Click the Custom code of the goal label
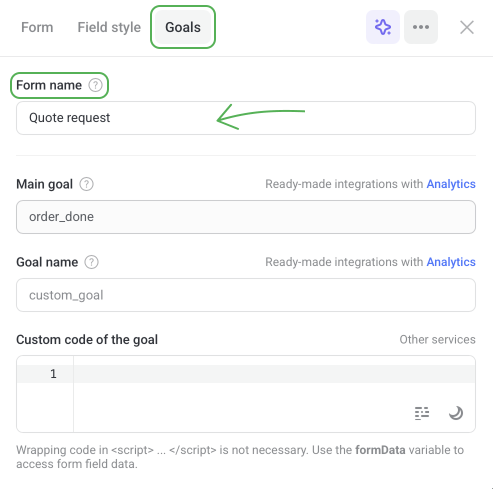The image size is (493, 489). point(87,340)
